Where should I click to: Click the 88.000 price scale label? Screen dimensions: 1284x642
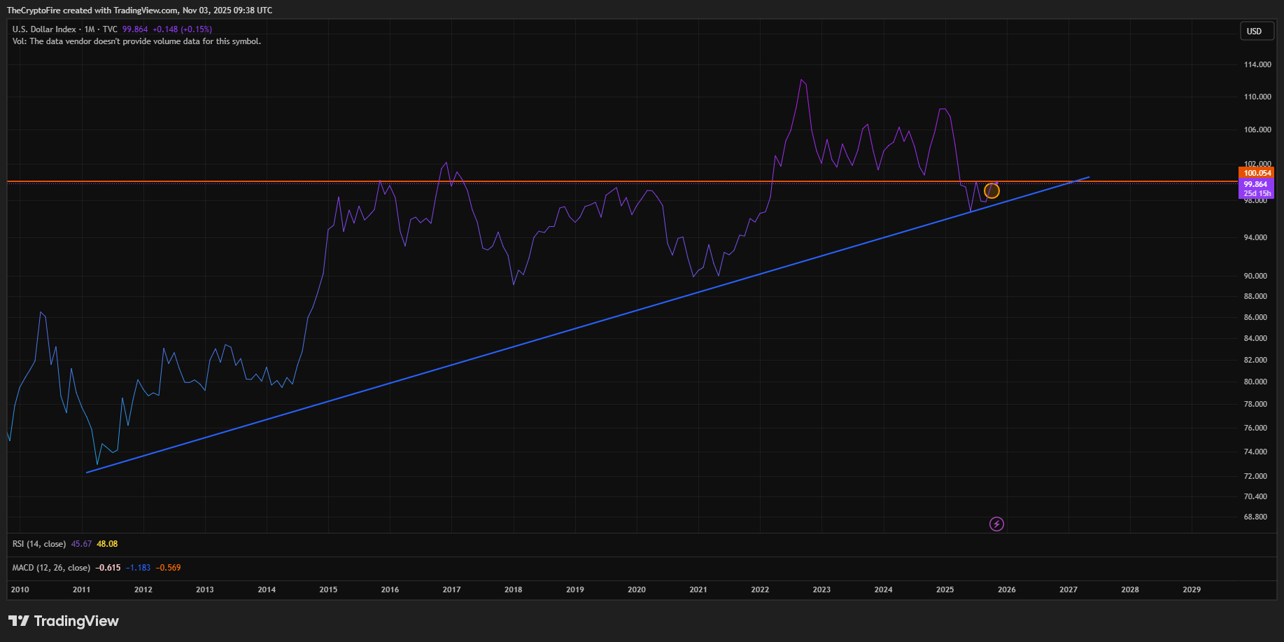click(x=1255, y=296)
